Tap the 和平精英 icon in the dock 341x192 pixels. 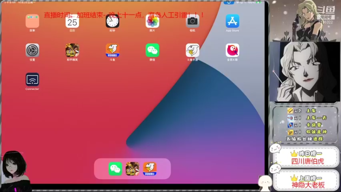[133, 169]
